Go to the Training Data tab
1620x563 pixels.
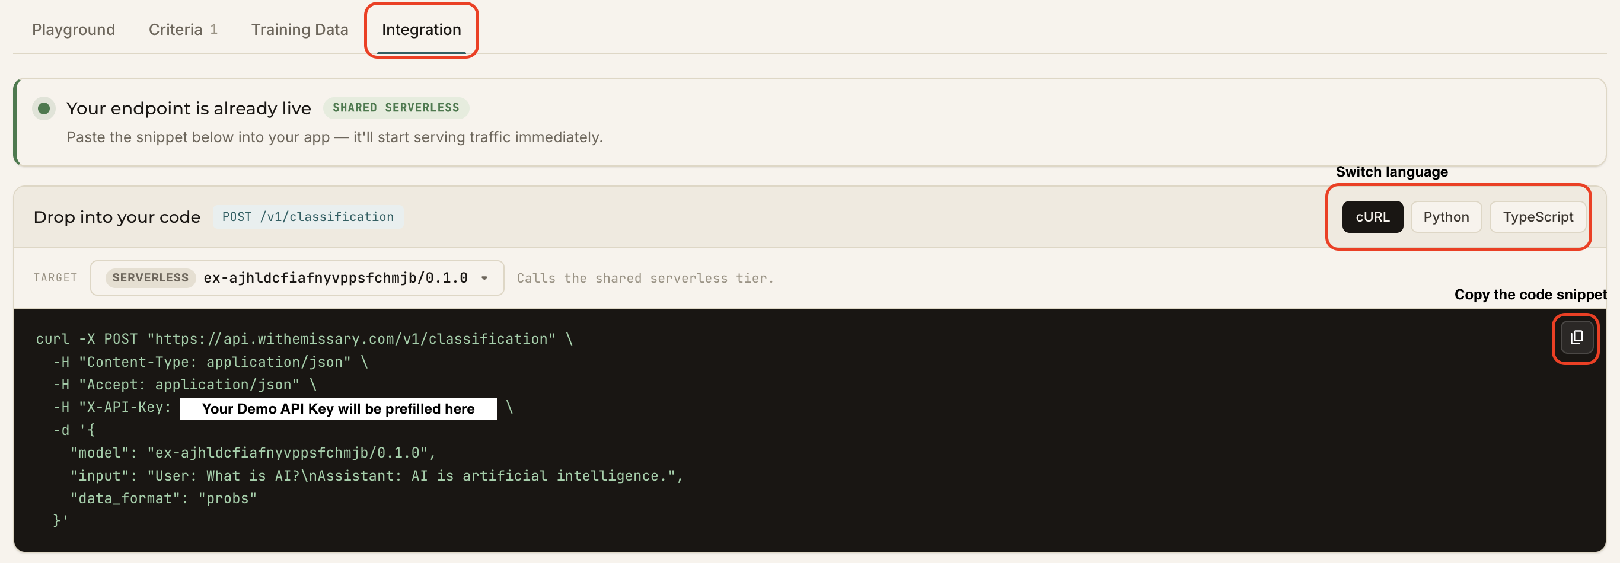(299, 30)
